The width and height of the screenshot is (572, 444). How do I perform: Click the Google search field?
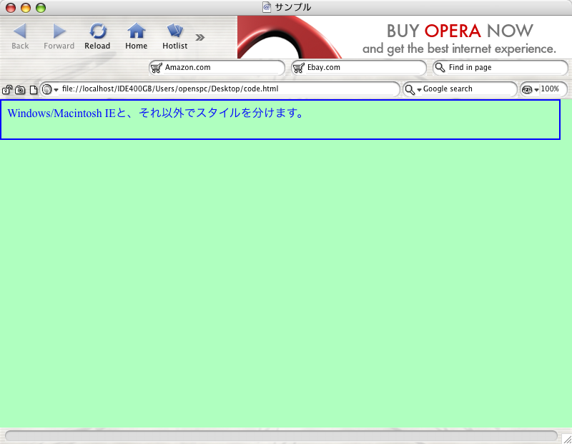[x=460, y=89]
